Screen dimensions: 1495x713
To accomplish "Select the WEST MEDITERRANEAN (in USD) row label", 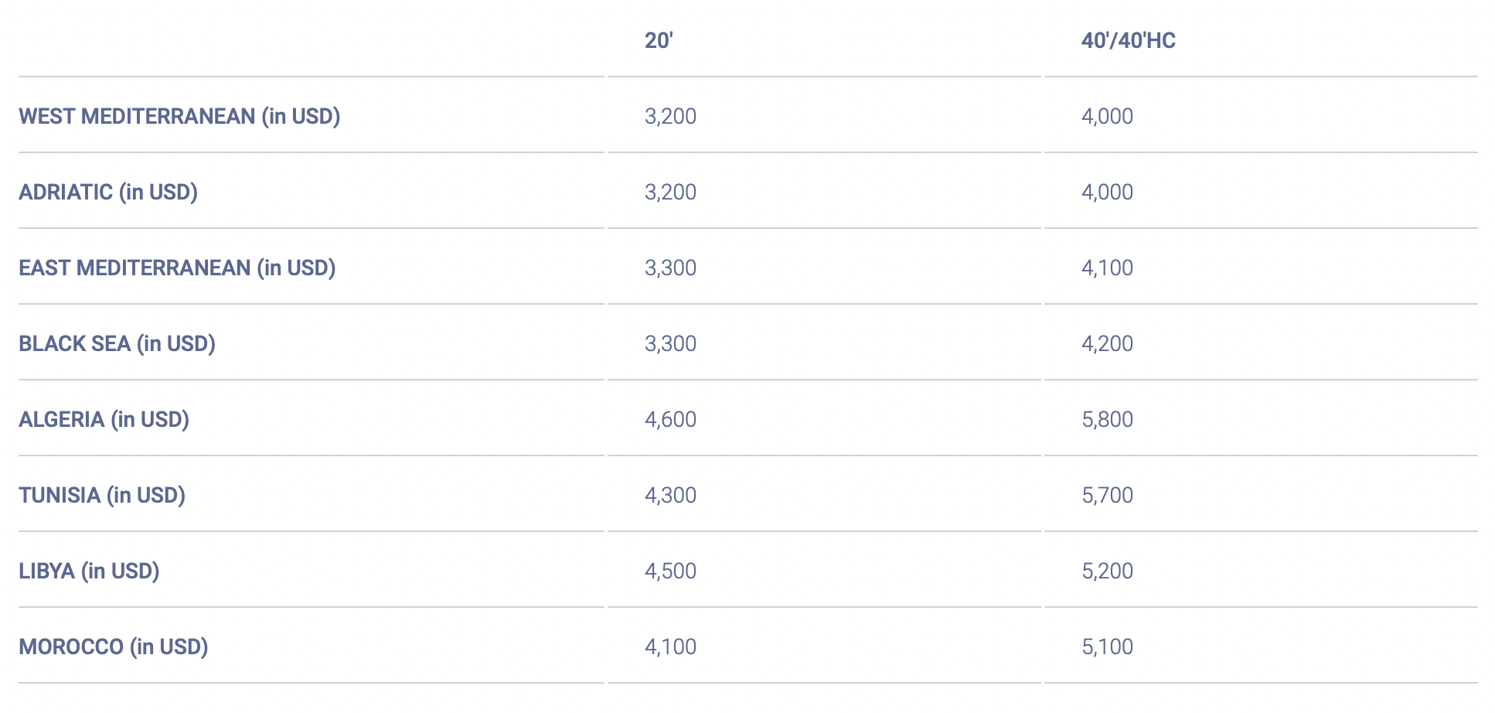I will click(179, 116).
